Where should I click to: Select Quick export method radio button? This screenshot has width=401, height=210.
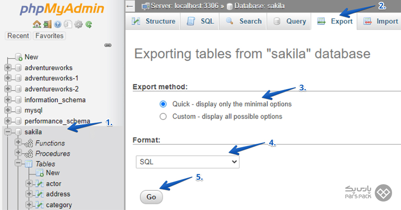click(163, 104)
